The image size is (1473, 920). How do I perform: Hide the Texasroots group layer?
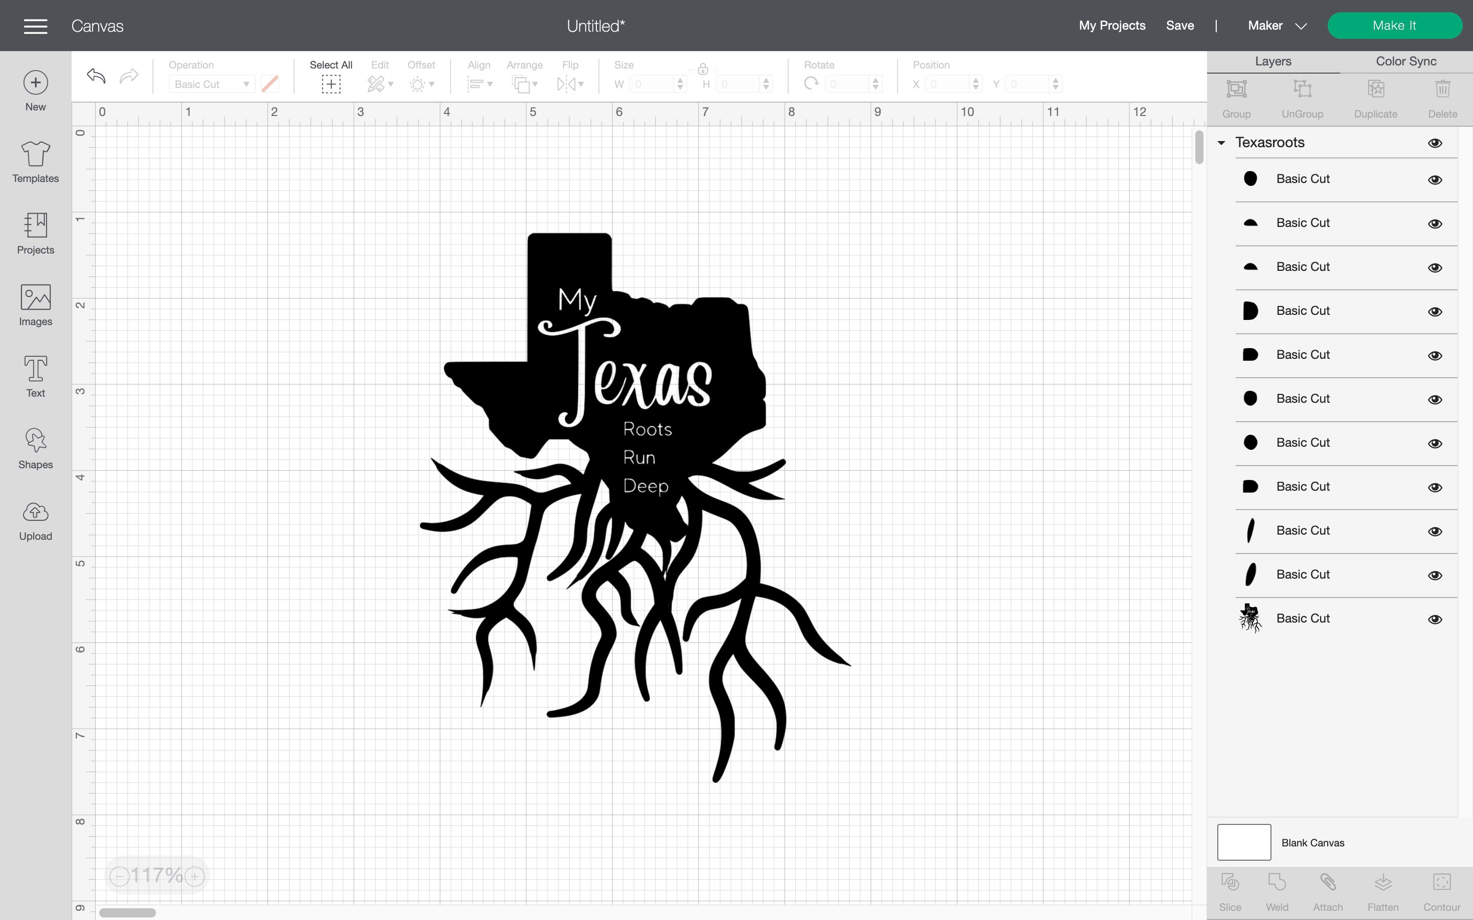(1435, 143)
